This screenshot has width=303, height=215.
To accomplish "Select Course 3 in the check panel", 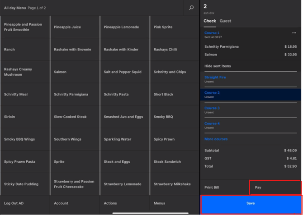I will [212, 108].
